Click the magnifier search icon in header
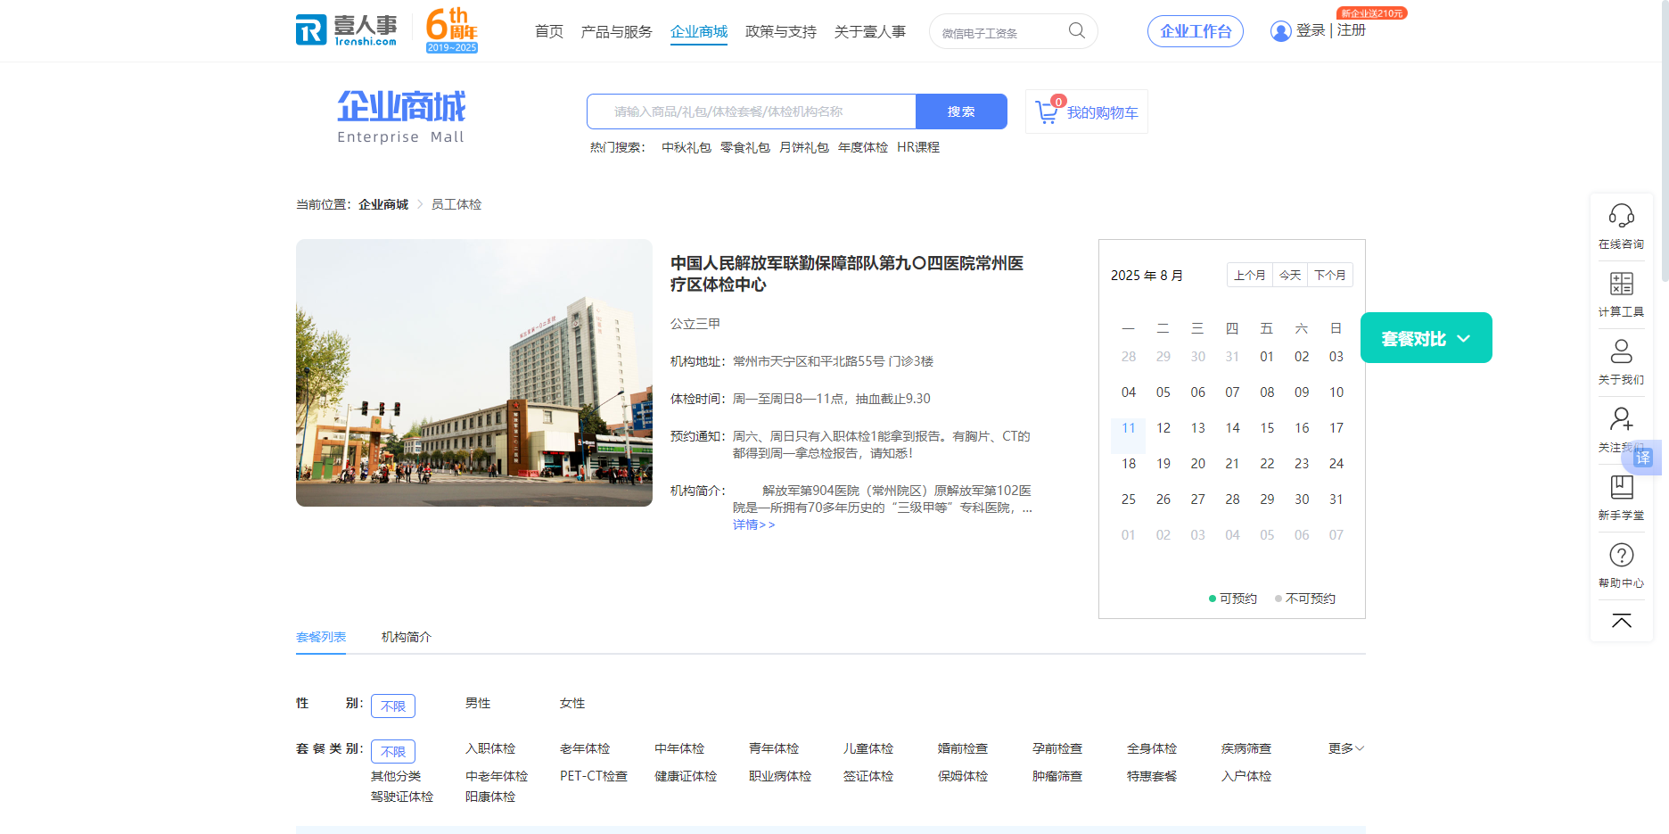This screenshot has height=834, width=1669. (x=1077, y=31)
